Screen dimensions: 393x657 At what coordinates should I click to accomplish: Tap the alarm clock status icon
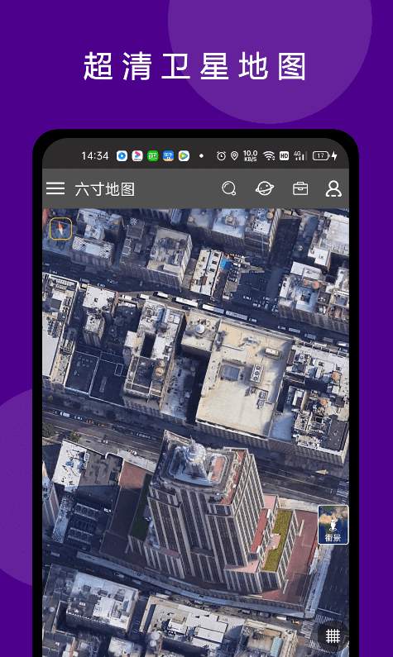221,156
